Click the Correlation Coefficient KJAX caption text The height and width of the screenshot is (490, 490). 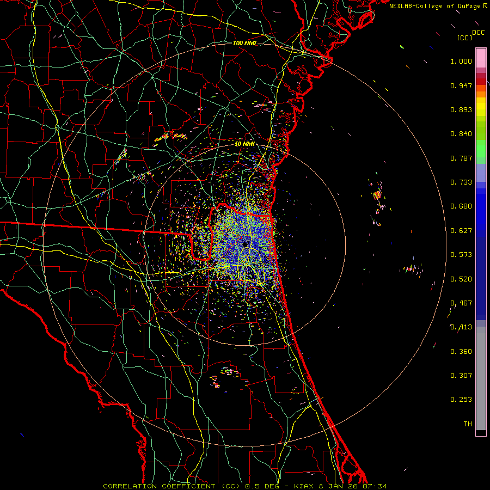[245, 486]
